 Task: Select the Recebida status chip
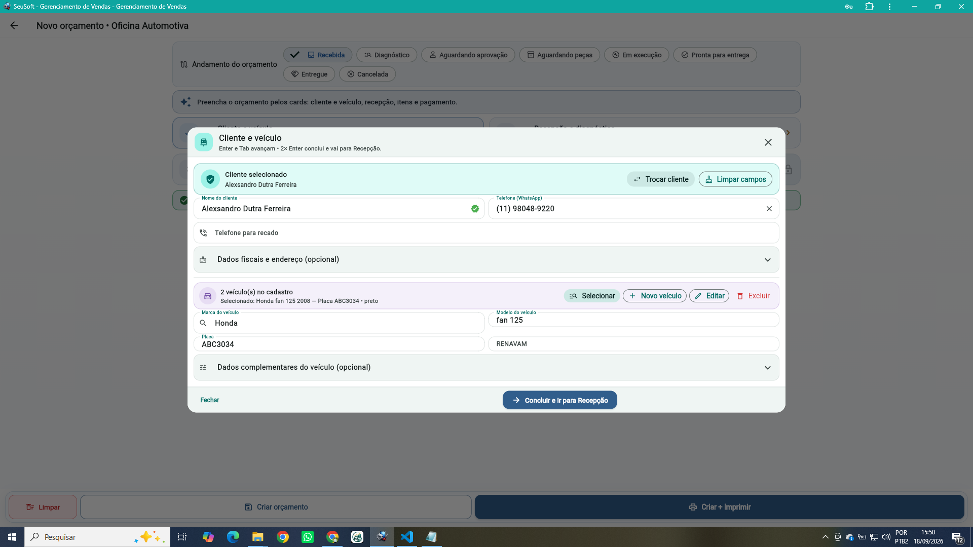tap(318, 55)
